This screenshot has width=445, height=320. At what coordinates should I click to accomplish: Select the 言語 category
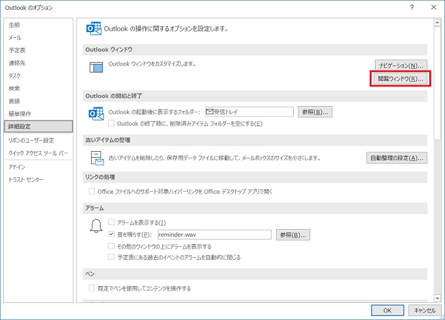[x=39, y=101]
